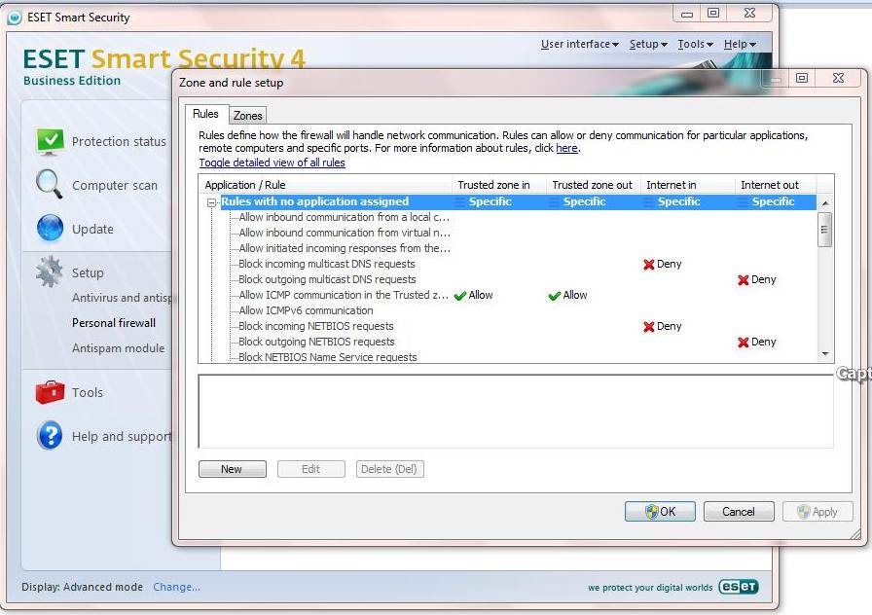The height and width of the screenshot is (615, 872).
Task: Click the Help and support question-mark icon
Action: (x=50, y=435)
